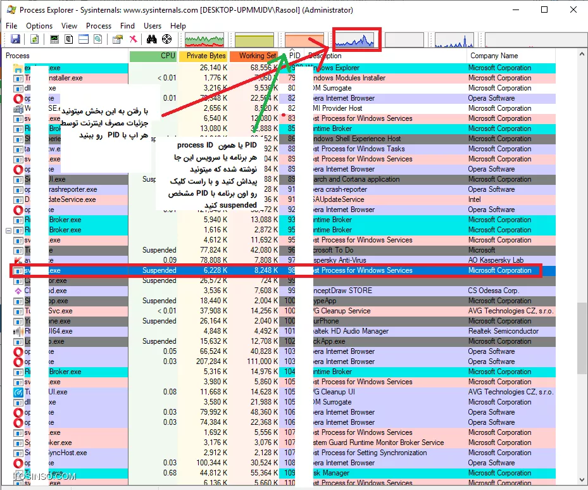This screenshot has width=588, height=490.
Task: Sort by the Company Name column header
Action: (x=511, y=56)
